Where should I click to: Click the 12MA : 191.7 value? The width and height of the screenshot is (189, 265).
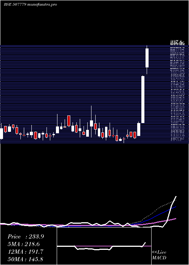pos(25,251)
